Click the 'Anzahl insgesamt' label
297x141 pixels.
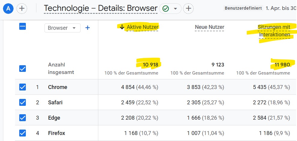coord(61,69)
